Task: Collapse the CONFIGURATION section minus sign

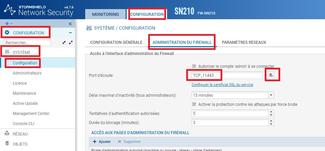Action: (x=70, y=33)
